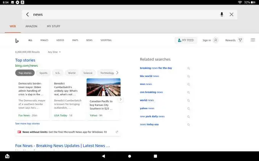Click search icon beside 'news today usa'

189,125
